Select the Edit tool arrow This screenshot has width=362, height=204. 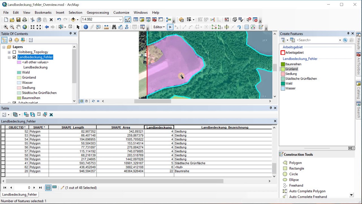coord(170,27)
